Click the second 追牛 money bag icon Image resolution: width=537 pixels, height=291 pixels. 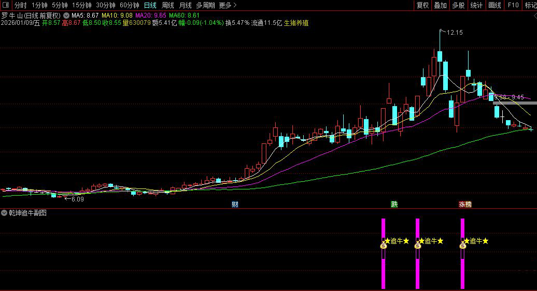(417, 245)
